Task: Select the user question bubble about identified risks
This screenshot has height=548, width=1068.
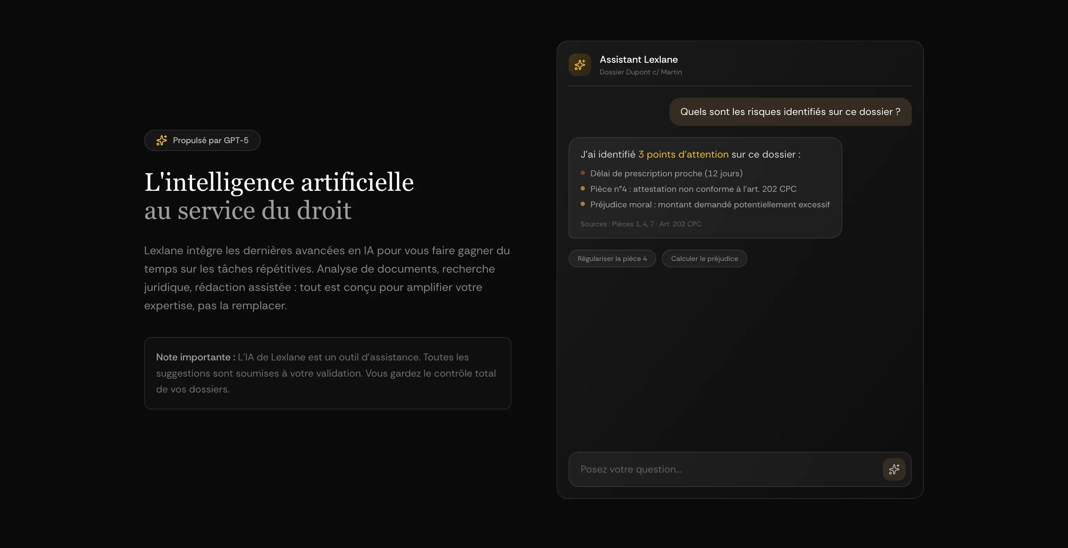Action: pos(790,112)
